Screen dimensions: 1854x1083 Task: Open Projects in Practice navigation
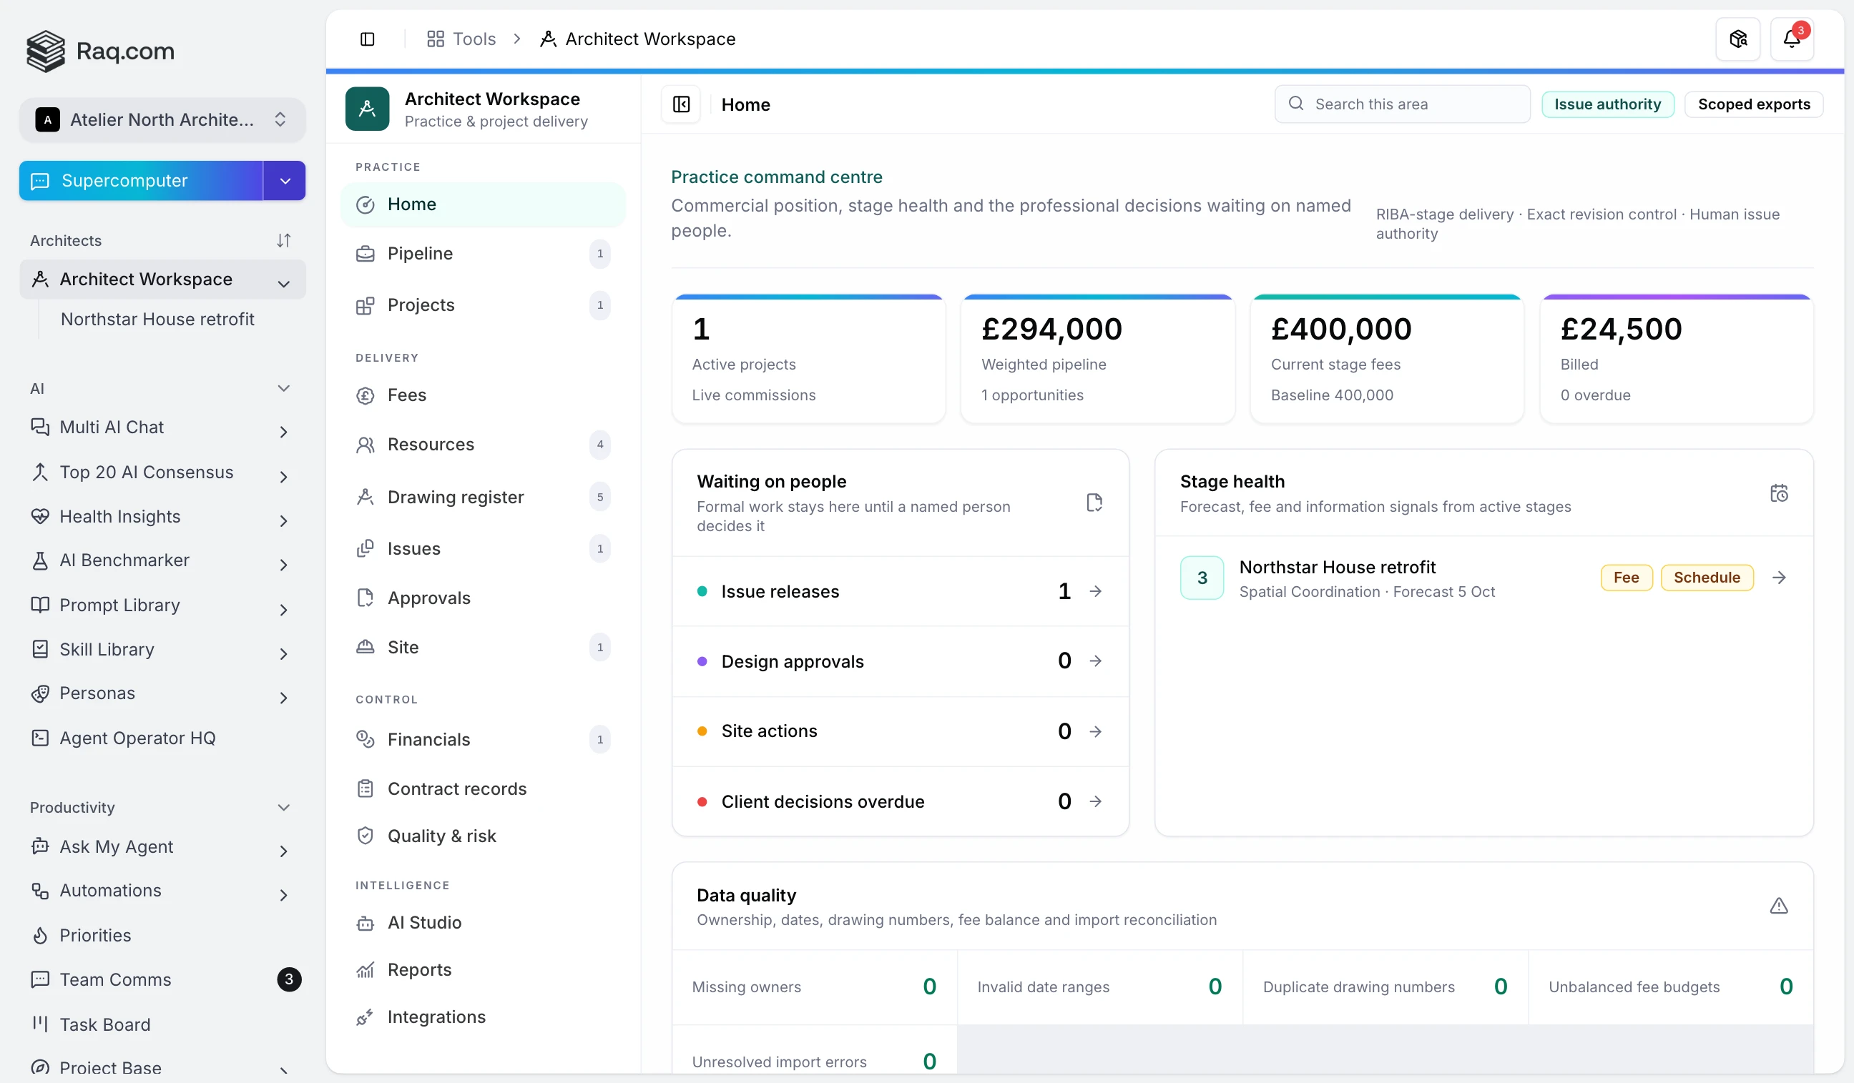point(483,305)
